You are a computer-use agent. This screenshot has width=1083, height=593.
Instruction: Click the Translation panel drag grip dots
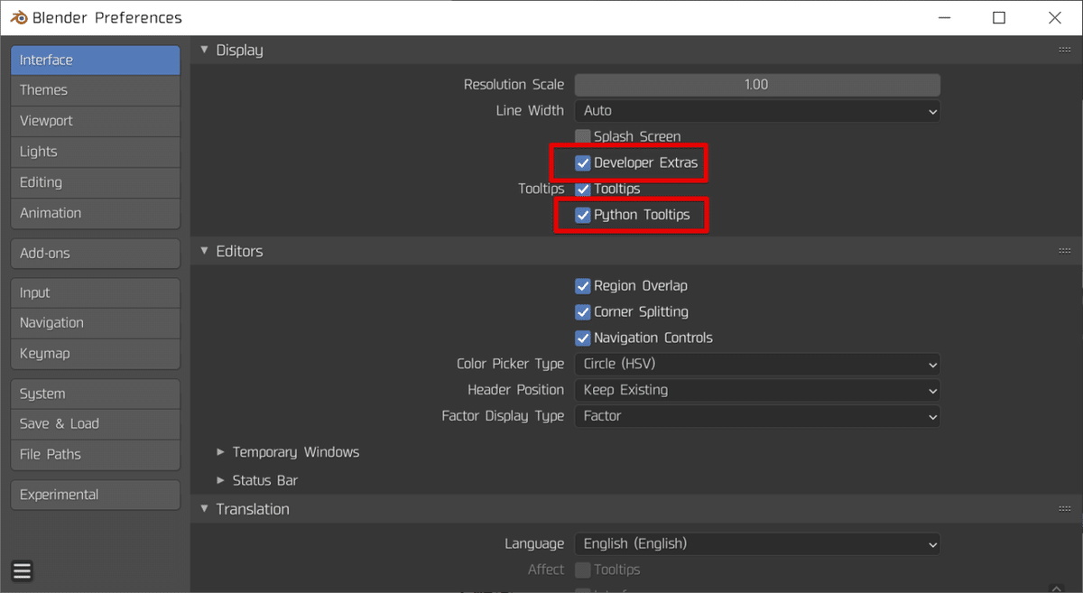point(1064,509)
